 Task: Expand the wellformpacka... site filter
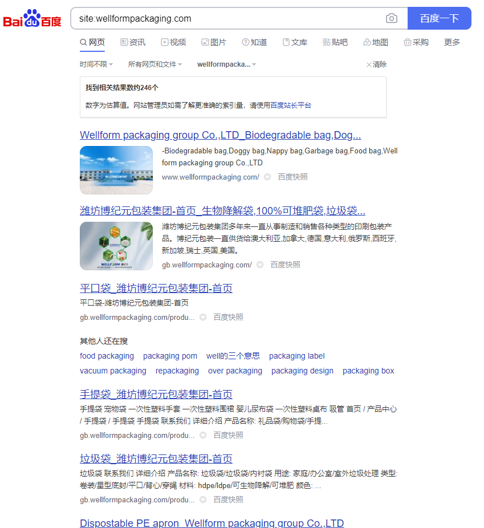226,64
